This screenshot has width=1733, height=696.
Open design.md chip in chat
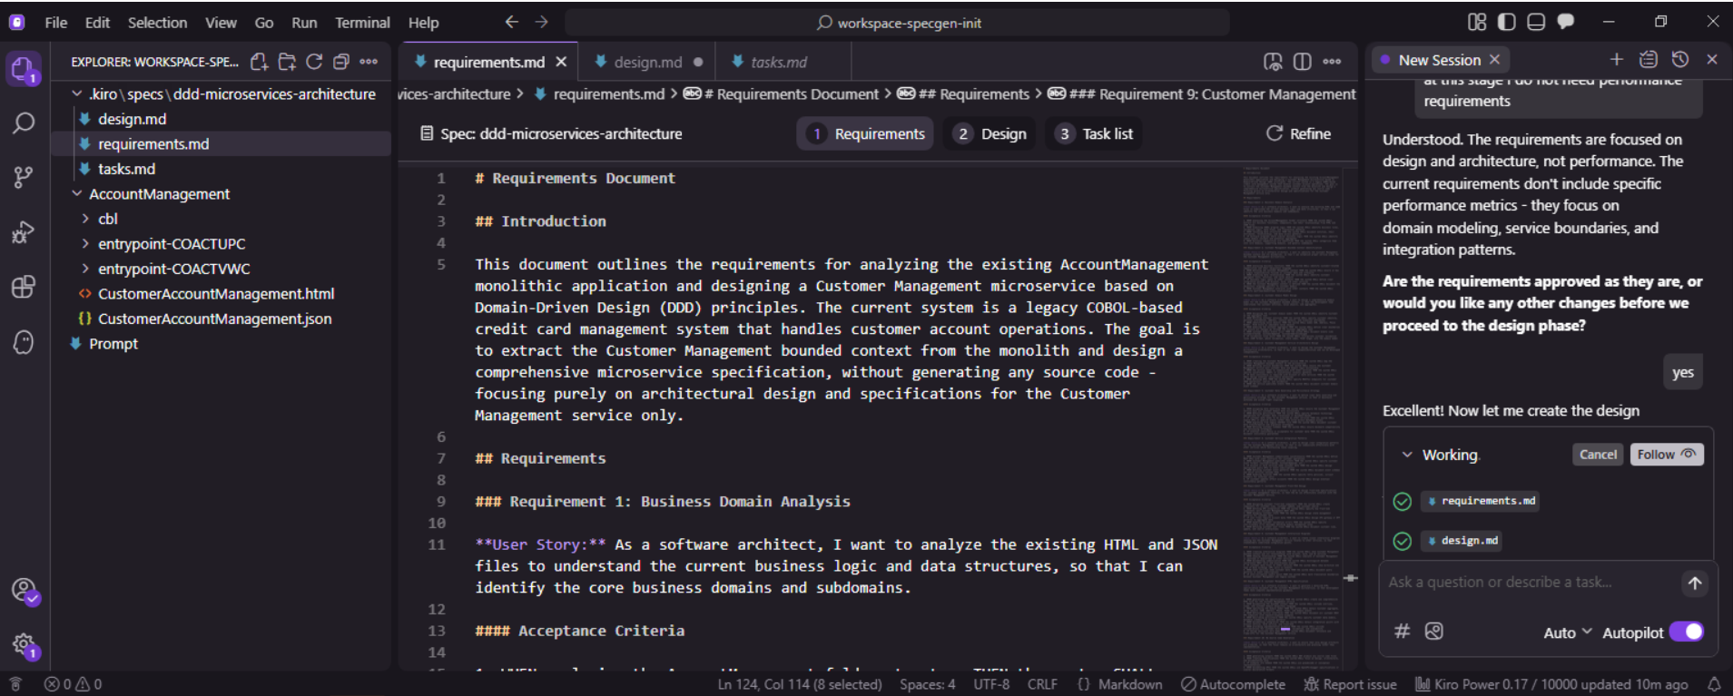pyautogui.click(x=1462, y=541)
